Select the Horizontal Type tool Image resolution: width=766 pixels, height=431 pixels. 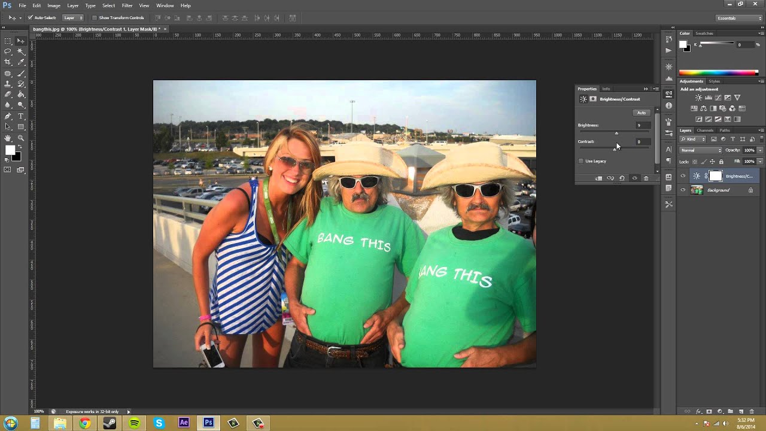tap(21, 116)
